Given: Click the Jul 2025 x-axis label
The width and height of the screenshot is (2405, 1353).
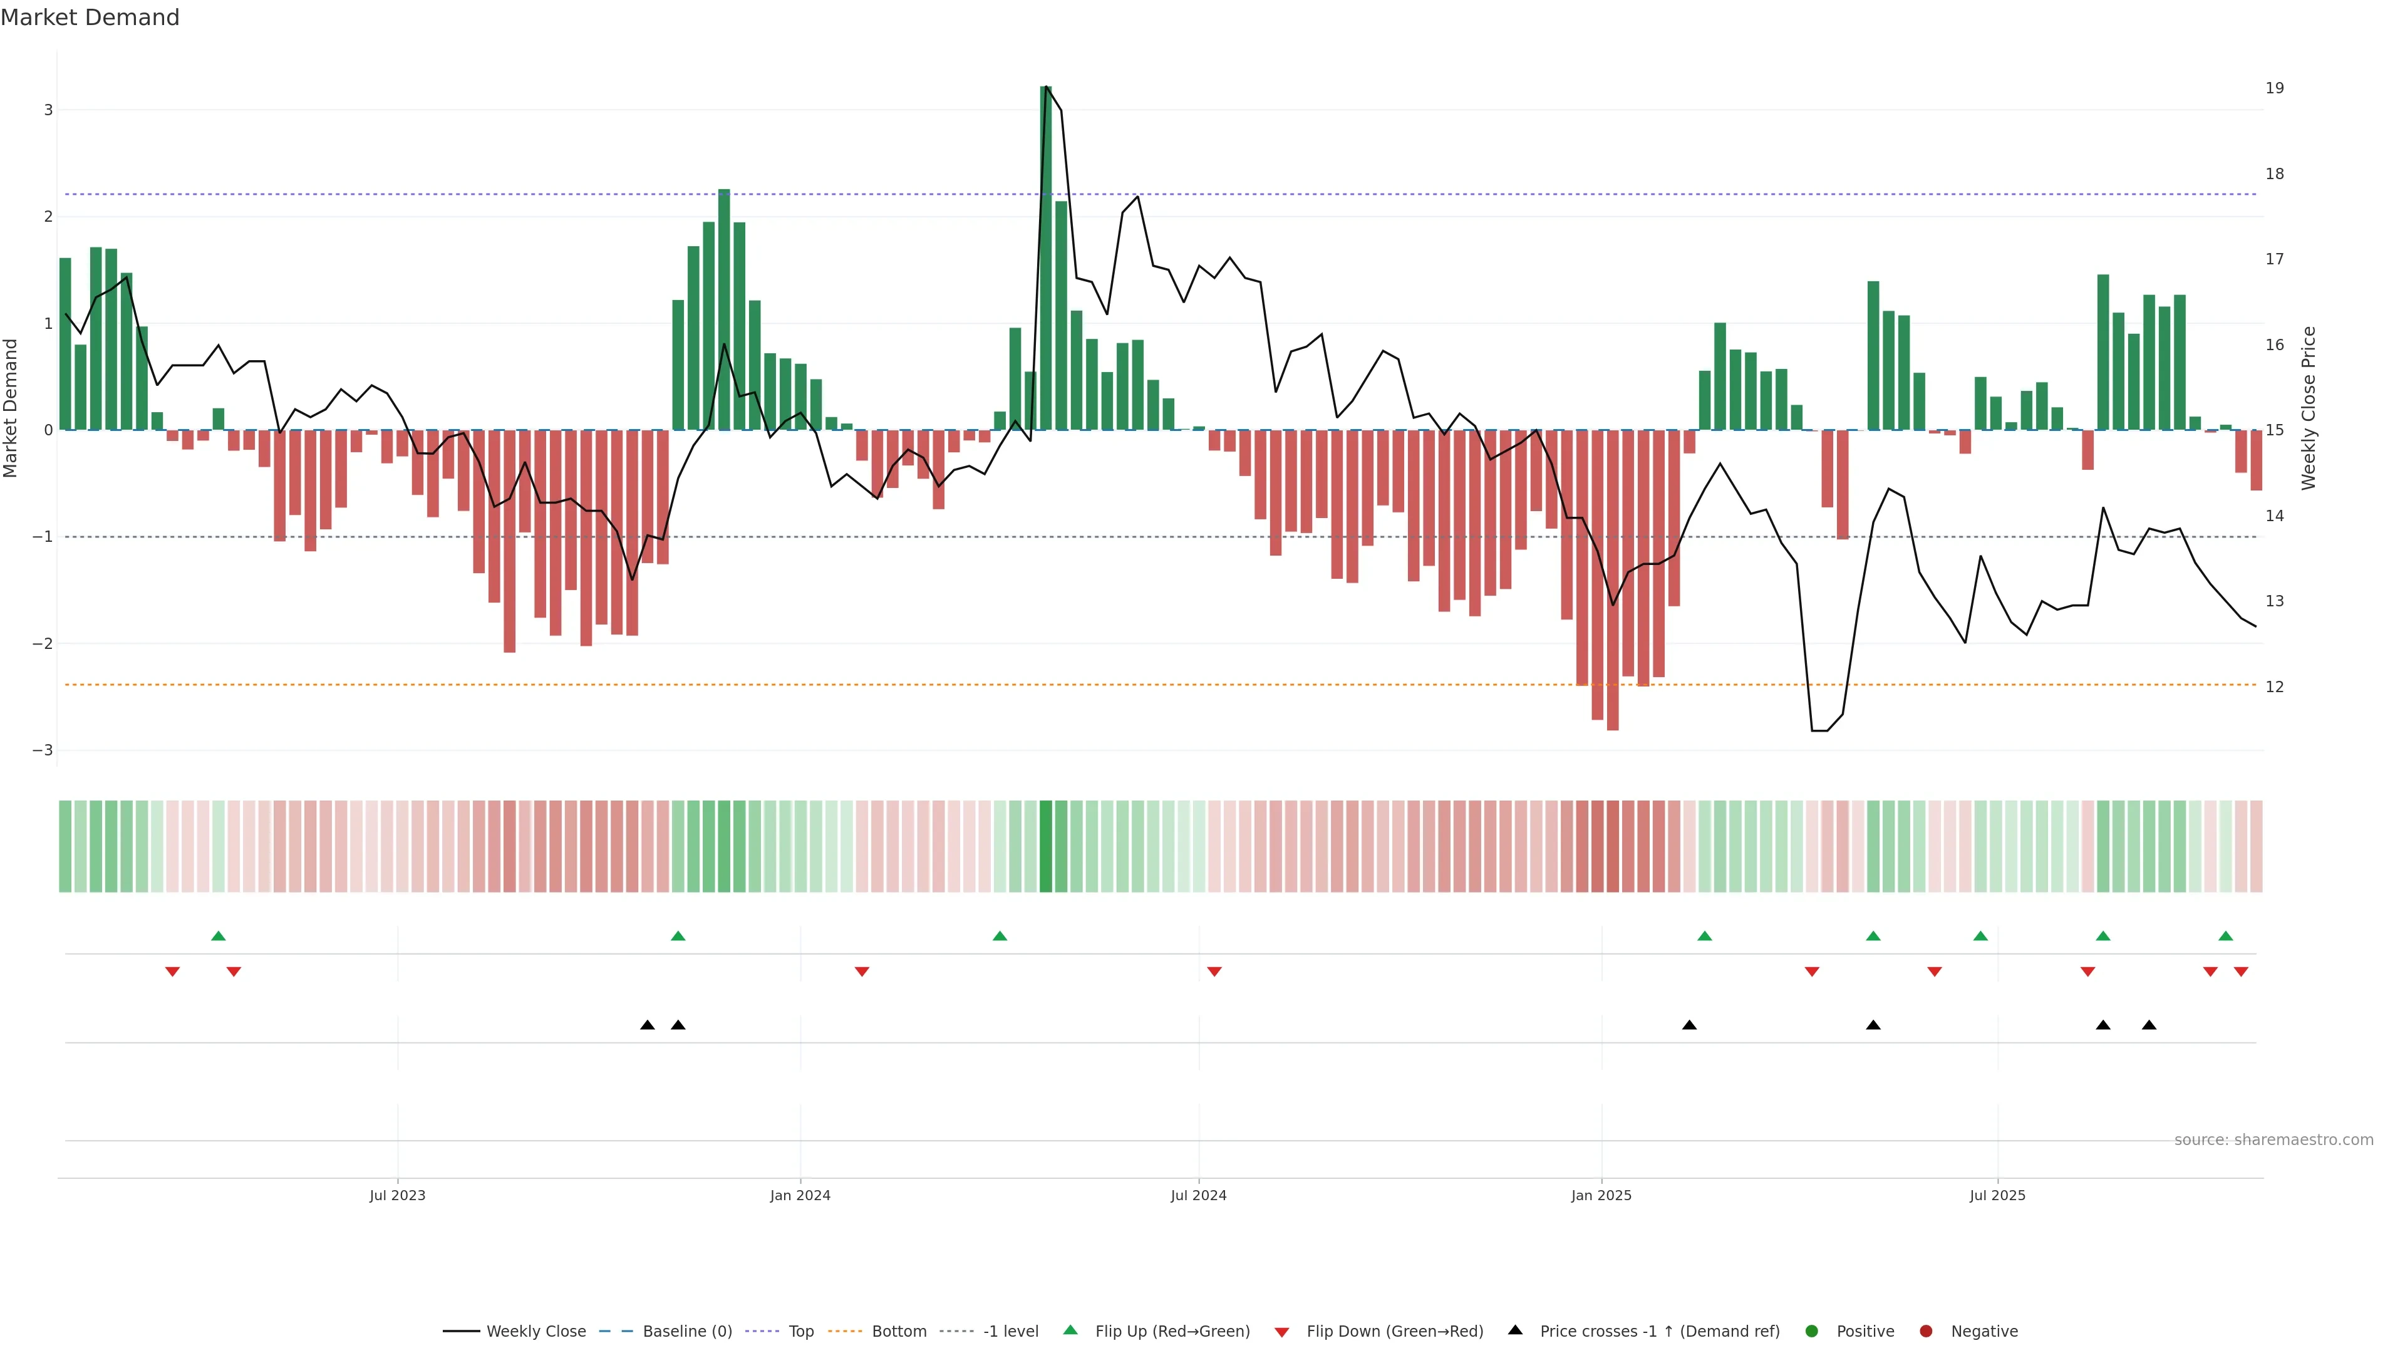Looking at the screenshot, I should click(x=1997, y=1195).
